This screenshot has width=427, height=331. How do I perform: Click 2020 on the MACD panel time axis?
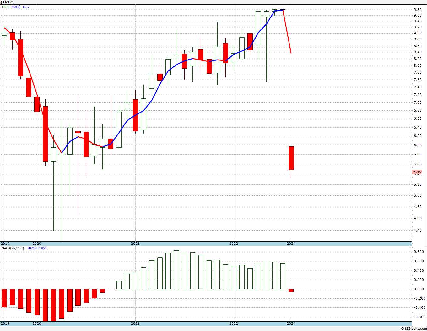click(x=37, y=323)
